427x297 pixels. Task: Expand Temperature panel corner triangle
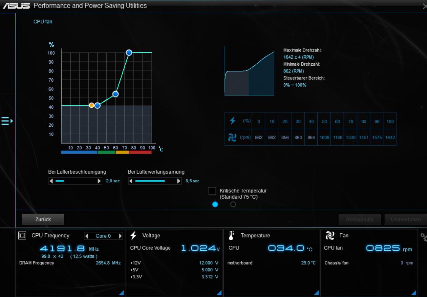click(316, 293)
